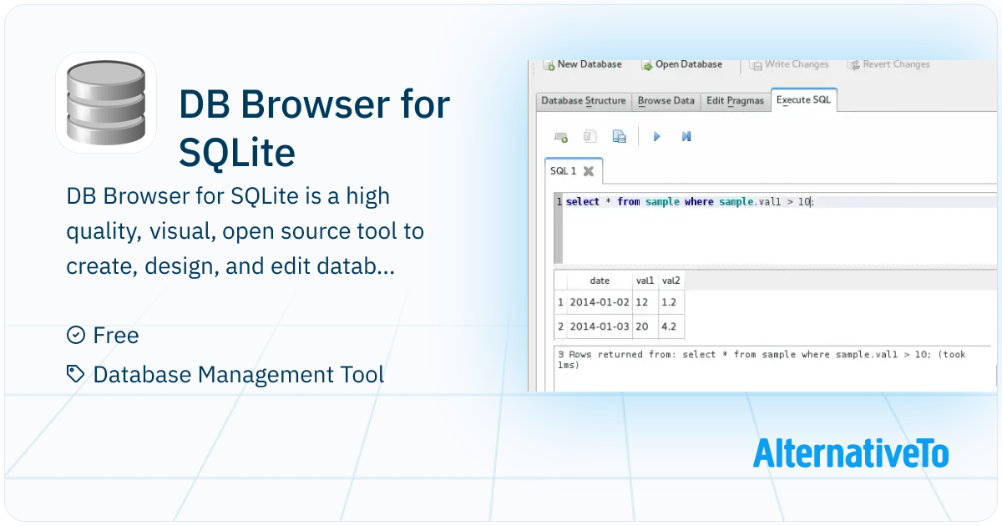1002x526 pixels.
Task: Execute current line with the skip icon
Action: tap(686, 136)
